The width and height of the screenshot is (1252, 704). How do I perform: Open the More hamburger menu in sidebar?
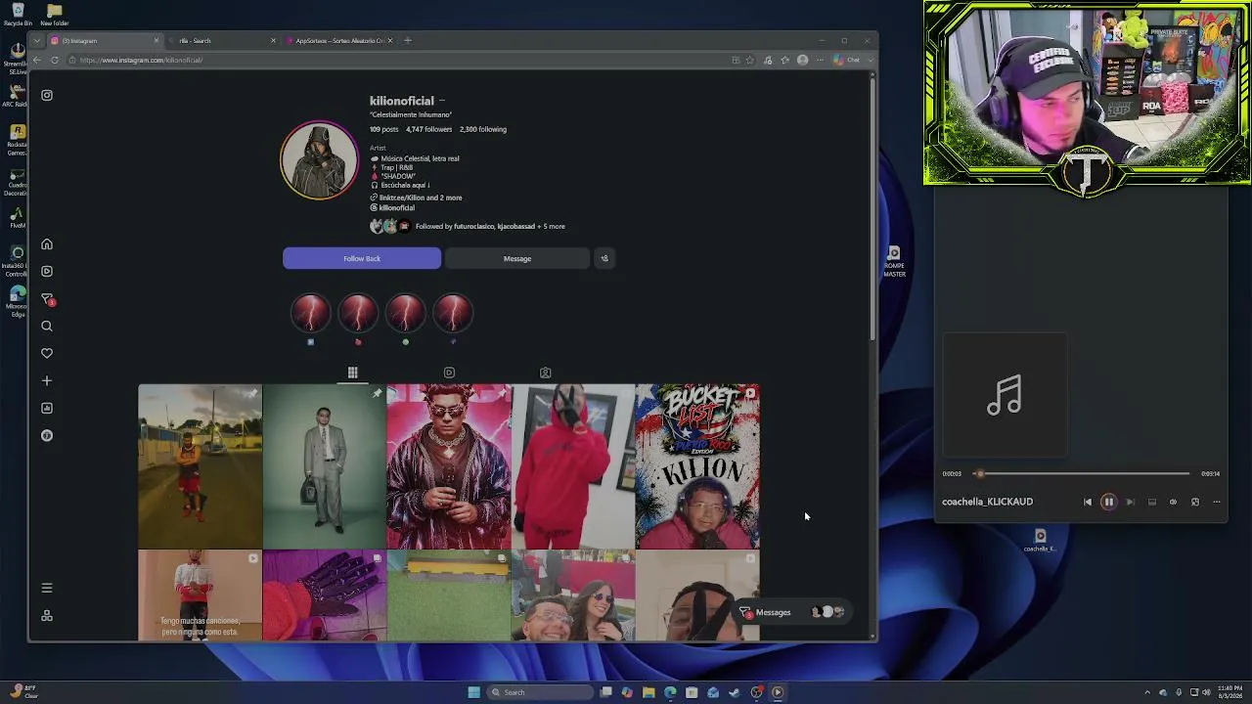47,588
